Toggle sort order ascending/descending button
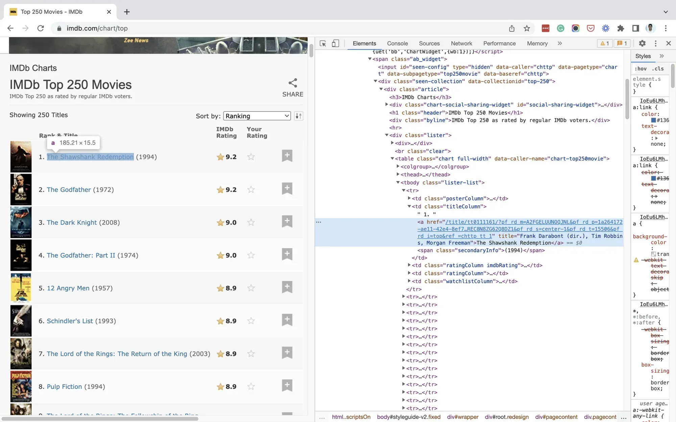676x422 pixels. [x=298, y=116]
